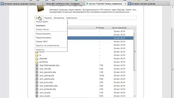Select core_captcha.php file name
This screenshot has width=174, height=98.
tap(47, 79)
